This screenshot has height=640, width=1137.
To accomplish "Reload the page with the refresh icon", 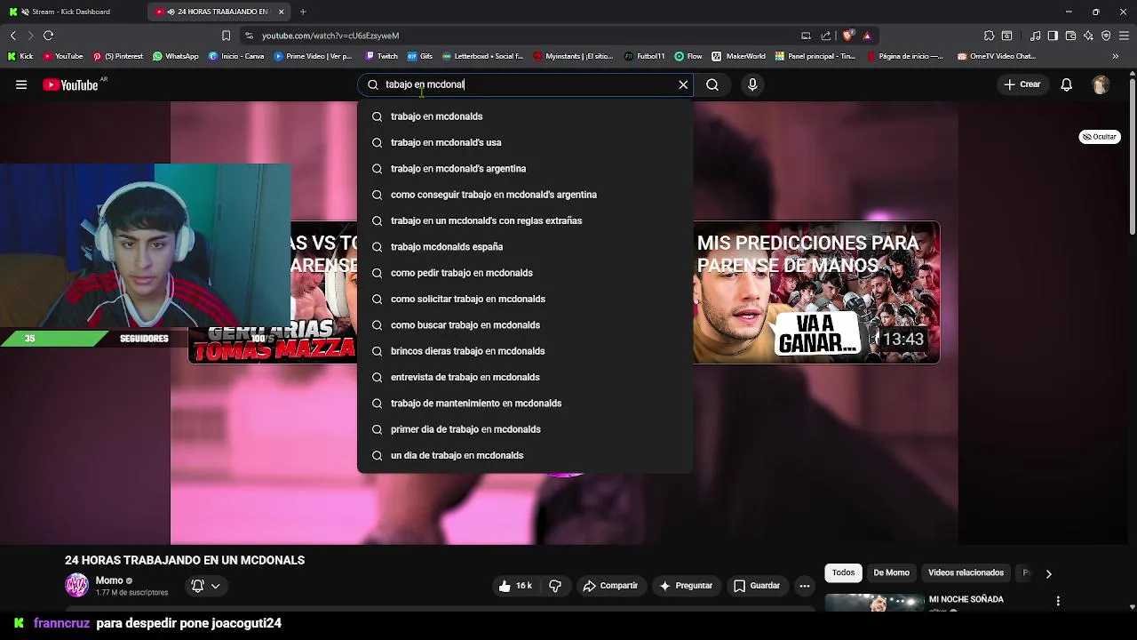I will tap(48, 36).
